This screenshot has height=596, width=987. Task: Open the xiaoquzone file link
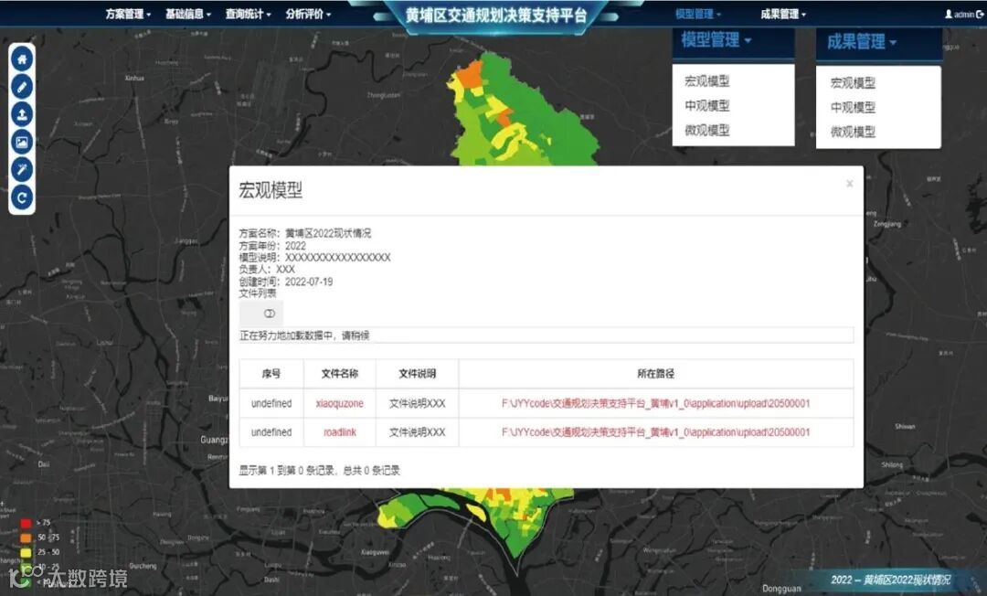tap(340, 403)
